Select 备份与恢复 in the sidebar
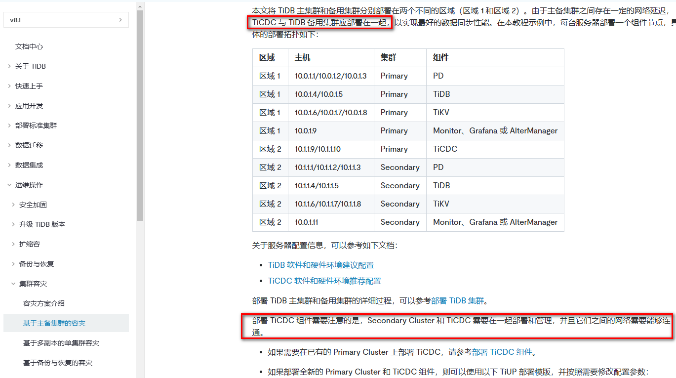Image resolution: width=676 pixels, height=378 pixels. coord(37,264)
